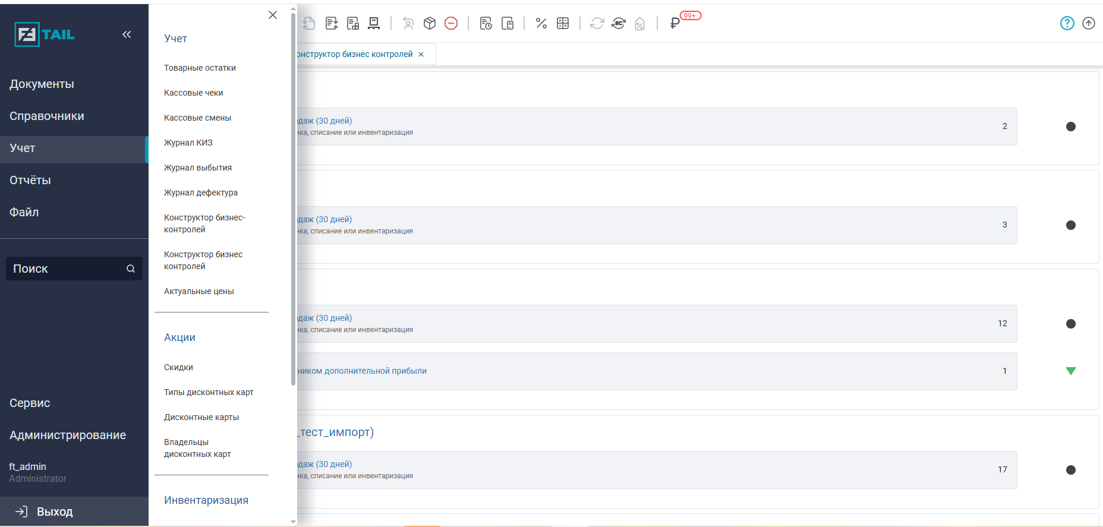The height and width of the screenshot is (527, 1103).
Task: Open the 3D box package icon
Action: (x=430, y=23)
